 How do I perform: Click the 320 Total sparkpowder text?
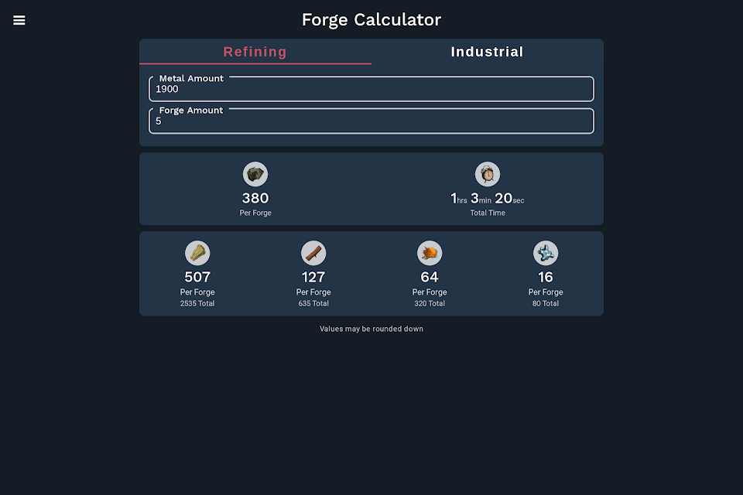tap(430, 304)
